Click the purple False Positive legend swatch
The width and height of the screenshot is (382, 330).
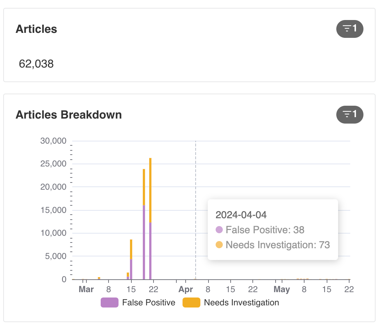click(110, 302)
